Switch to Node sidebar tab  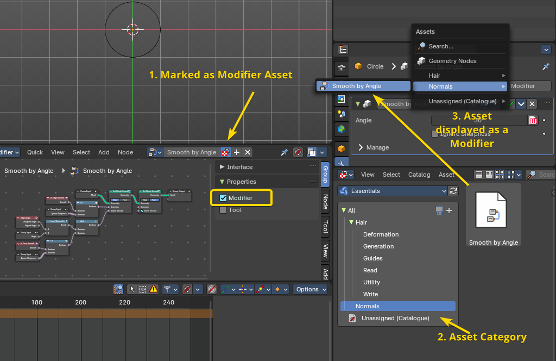(x=325, y=202)
